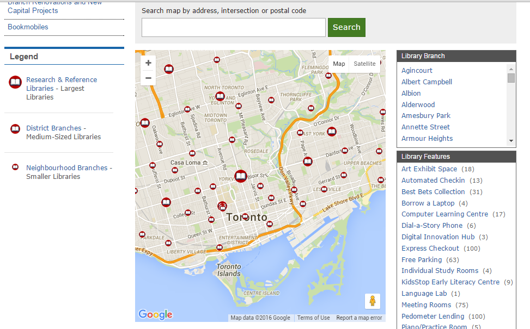Filter by KidsStop Early Literacy Centre
Screen dimensions: 530x329
(x=450, y=282)
